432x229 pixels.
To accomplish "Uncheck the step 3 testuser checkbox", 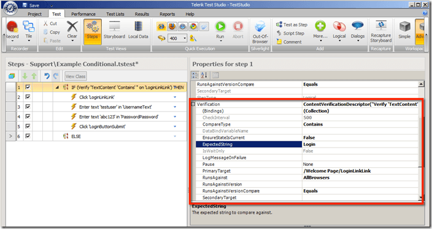I will 28,107.
